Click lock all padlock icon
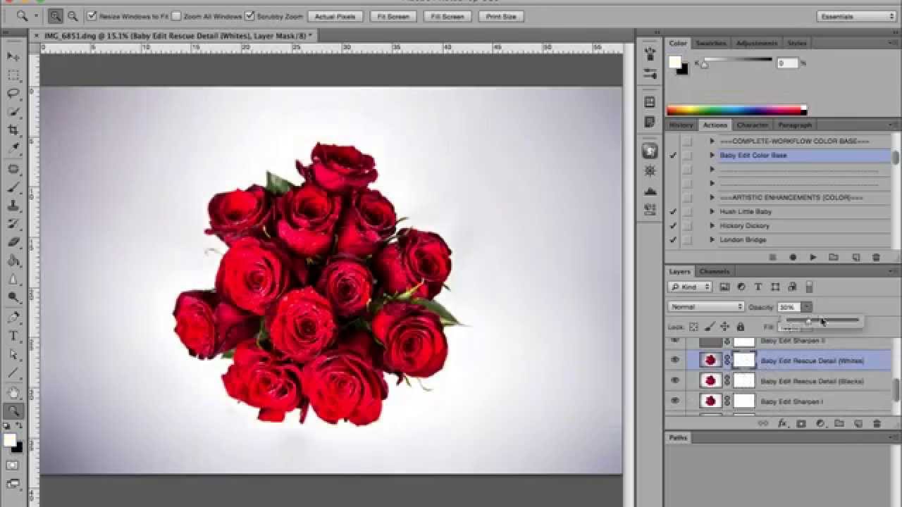The image size is (902, 507). [740, 327]
